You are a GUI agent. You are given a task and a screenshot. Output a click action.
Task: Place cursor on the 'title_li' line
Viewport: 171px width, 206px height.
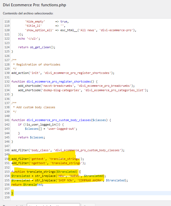[45, 26]
